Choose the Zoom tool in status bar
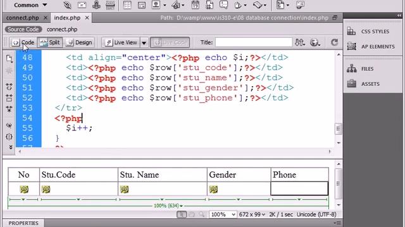 tap(201, 214)
